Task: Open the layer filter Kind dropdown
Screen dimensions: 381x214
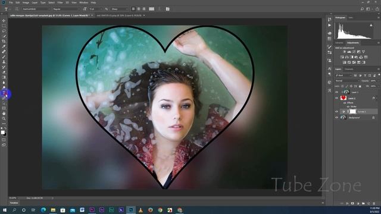Action: point(343,75)
